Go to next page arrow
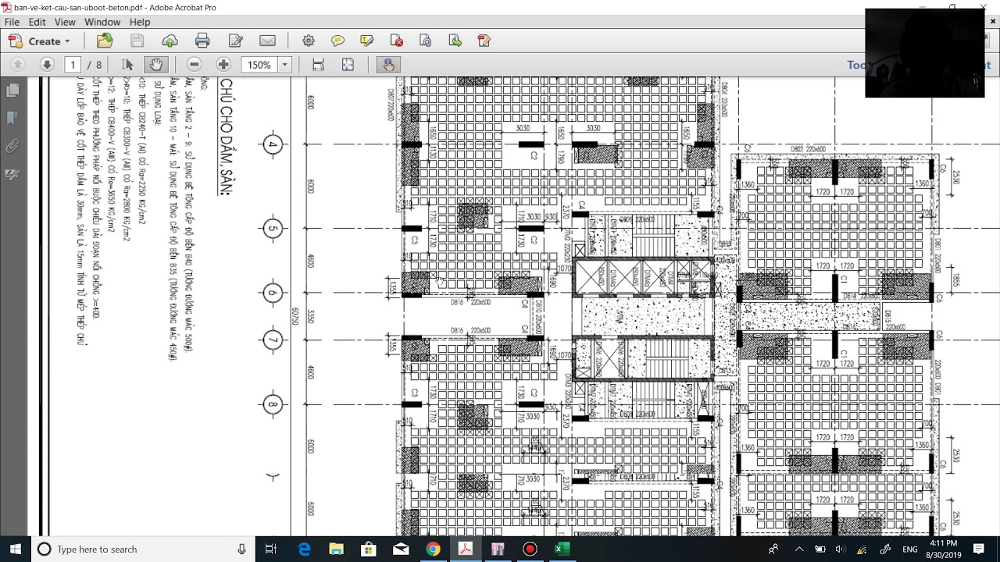Screen dimensions: 1000x562 click(47, 65)
